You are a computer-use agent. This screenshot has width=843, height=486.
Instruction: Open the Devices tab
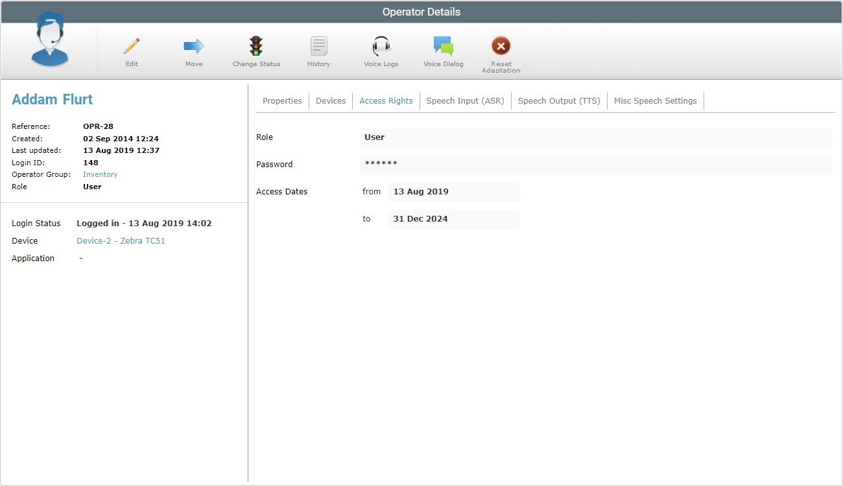pos(331,100)
